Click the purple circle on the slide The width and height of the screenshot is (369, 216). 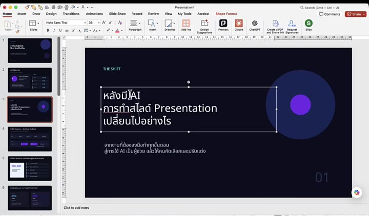(x=300, y=104)
